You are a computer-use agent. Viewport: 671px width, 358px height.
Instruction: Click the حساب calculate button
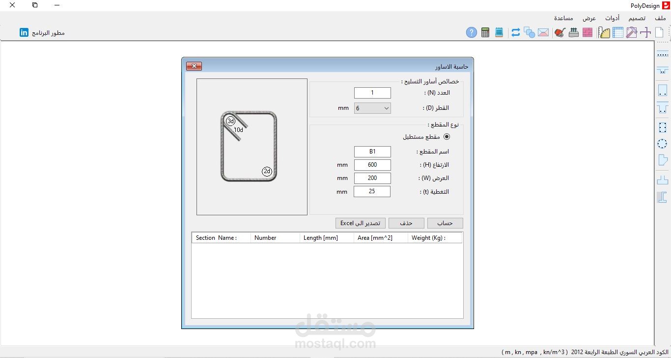pos(445,223)
